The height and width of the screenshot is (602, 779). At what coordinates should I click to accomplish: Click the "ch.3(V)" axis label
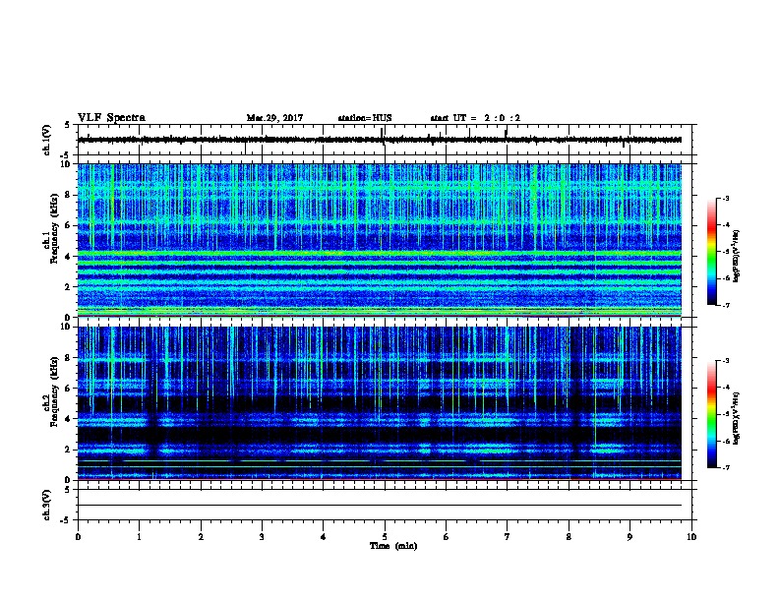click(x=47, y=505)
